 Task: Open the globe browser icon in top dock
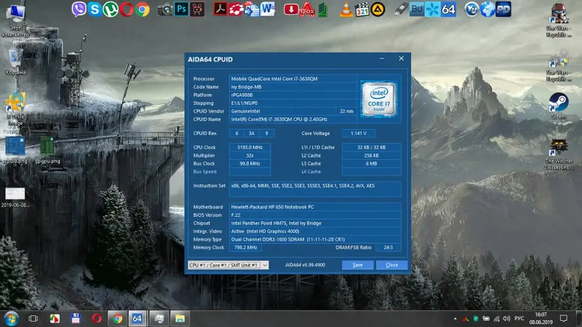[x=487, y=9]
